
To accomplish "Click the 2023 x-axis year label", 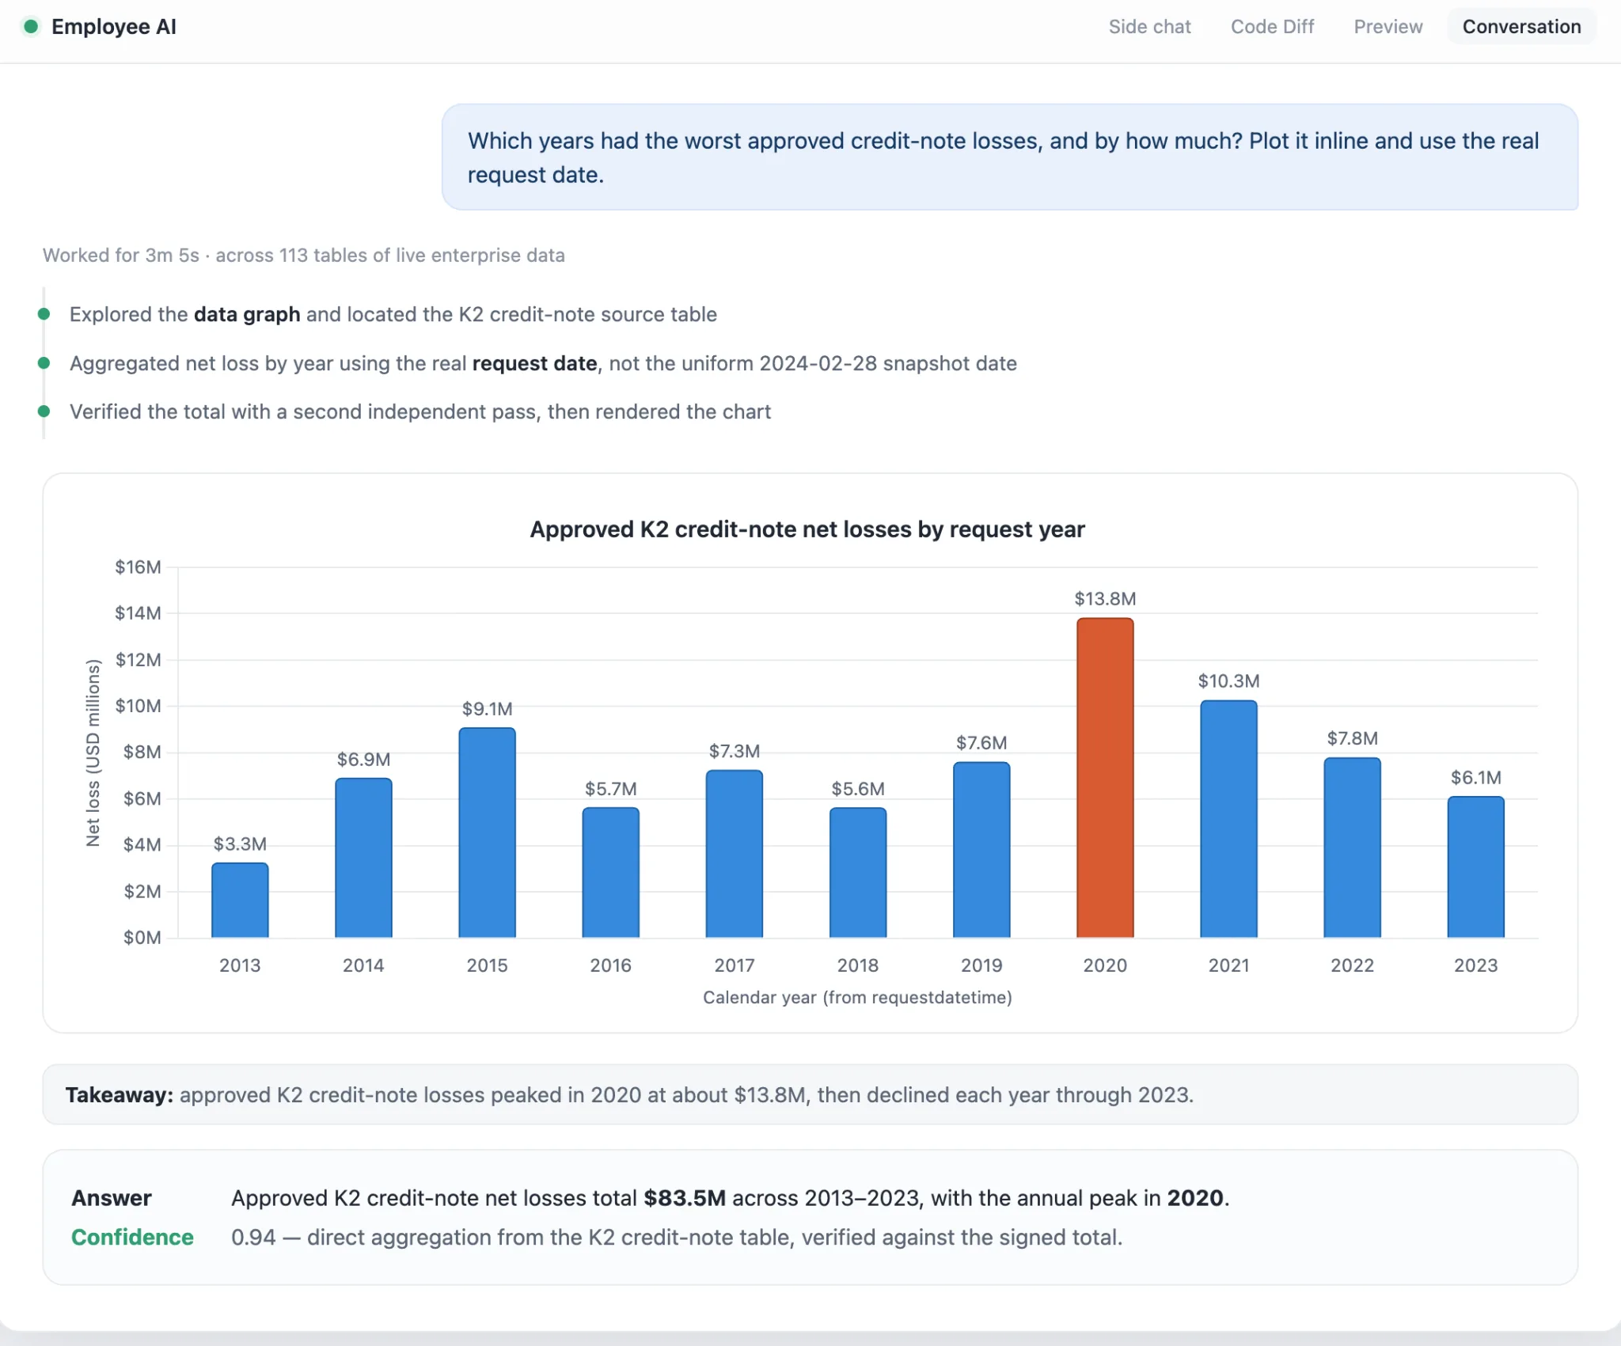I will 1475,965.
